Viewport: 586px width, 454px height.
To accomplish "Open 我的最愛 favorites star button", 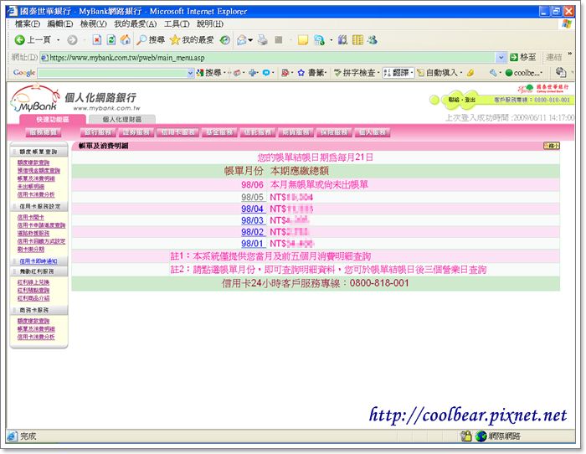I will pos(192,39).
